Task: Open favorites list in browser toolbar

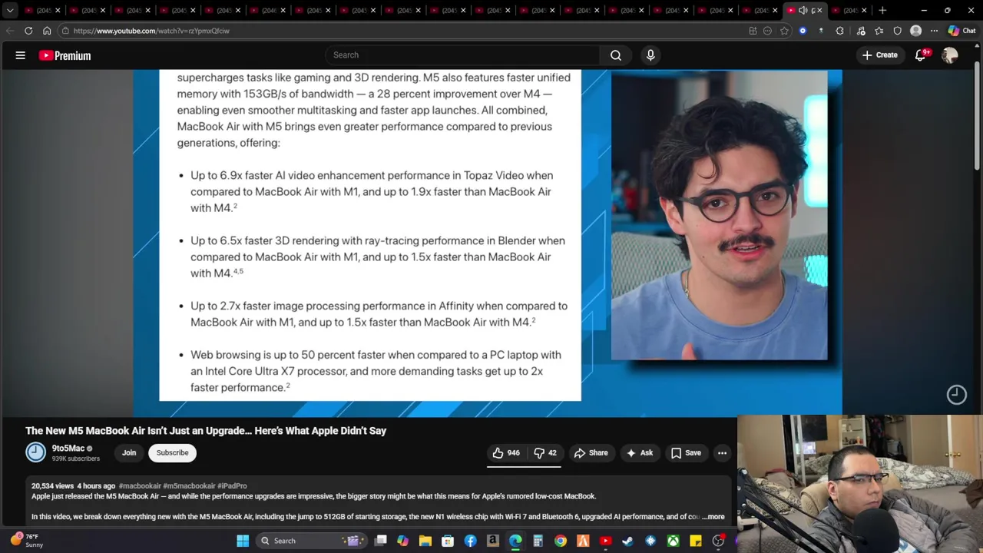Action: tap(879, 31)
